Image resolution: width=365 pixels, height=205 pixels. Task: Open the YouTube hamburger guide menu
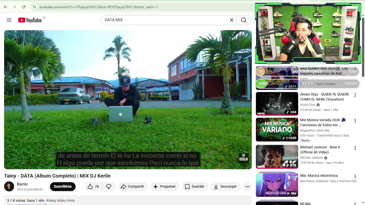(x=9, y=20)
